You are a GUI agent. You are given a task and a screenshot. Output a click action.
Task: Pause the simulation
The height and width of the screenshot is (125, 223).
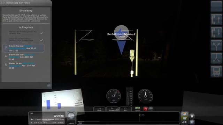click(x=192, y=116)
